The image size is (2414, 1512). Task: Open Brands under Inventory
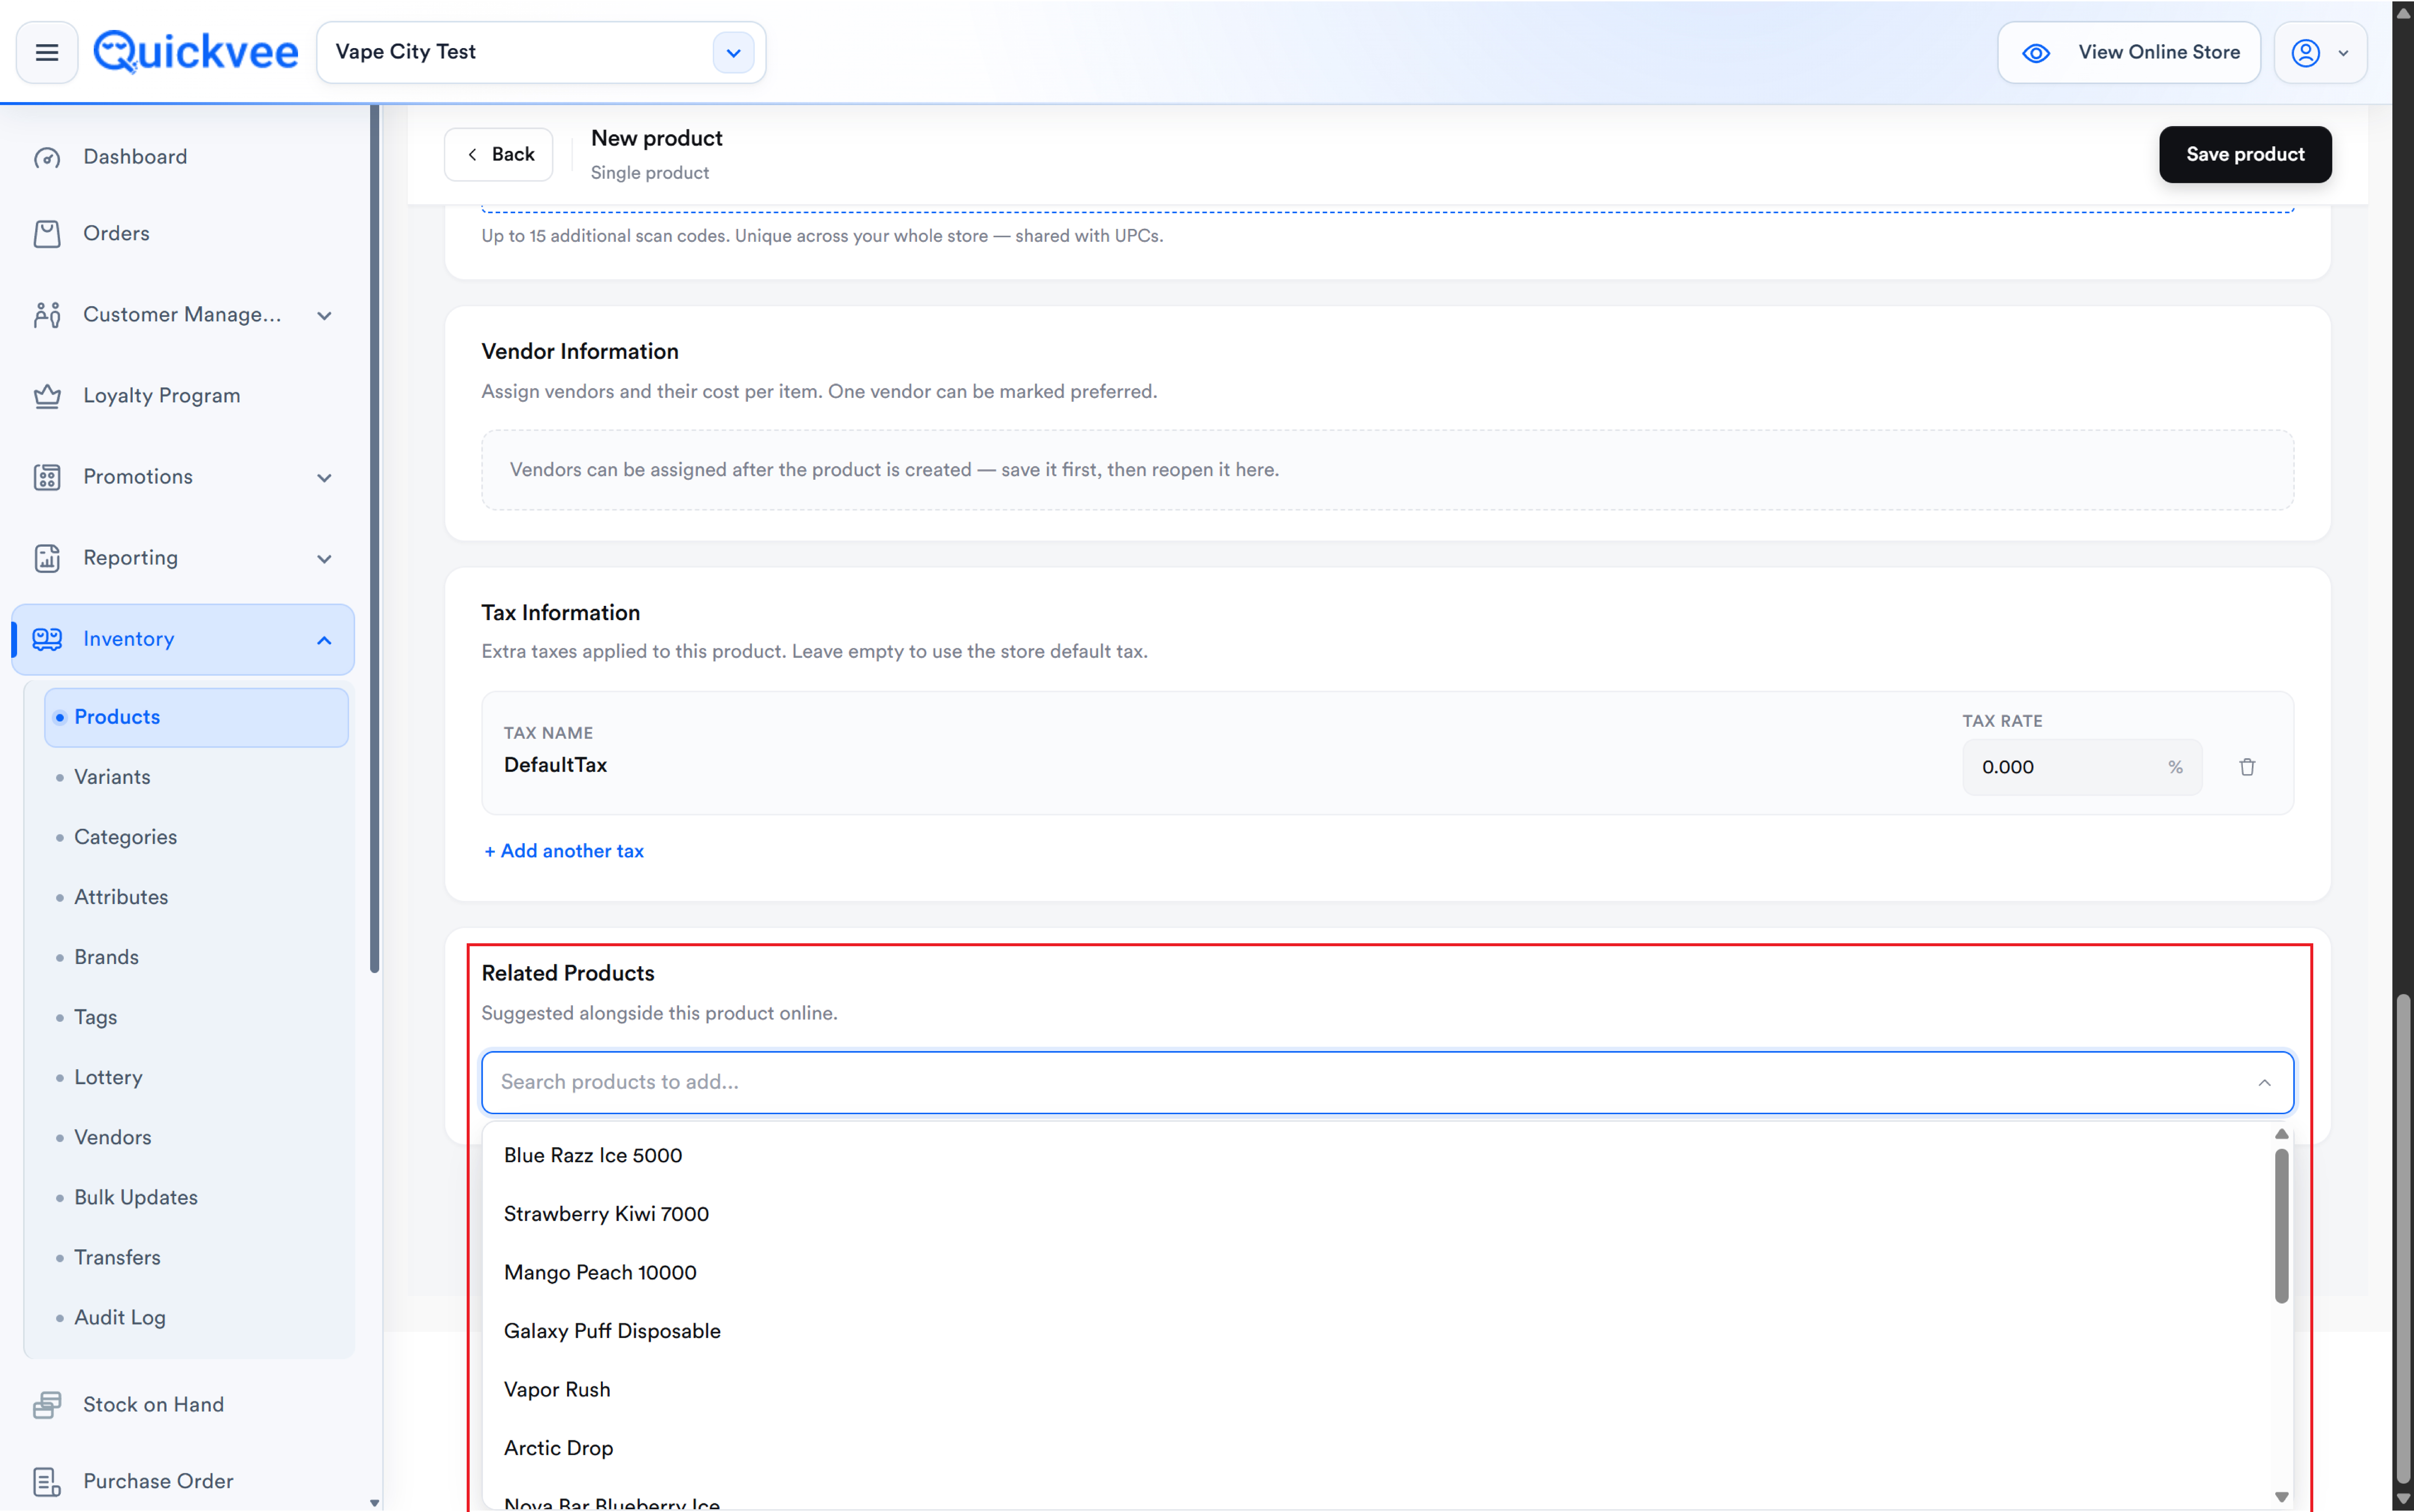click(x=106, y=957)
